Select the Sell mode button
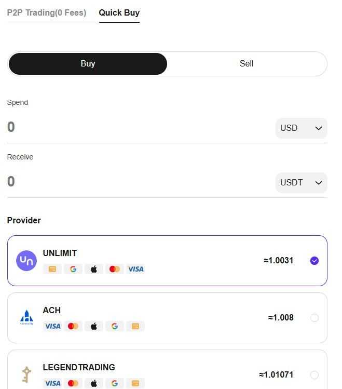This screenshot has width=342, height=389. pyautogui.click(x=247, y=63)
